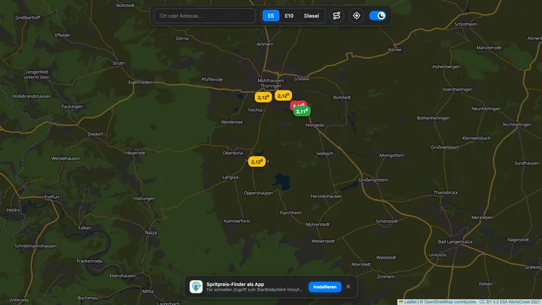
Task: Locate my current position
Action: (x=356, y=16)
